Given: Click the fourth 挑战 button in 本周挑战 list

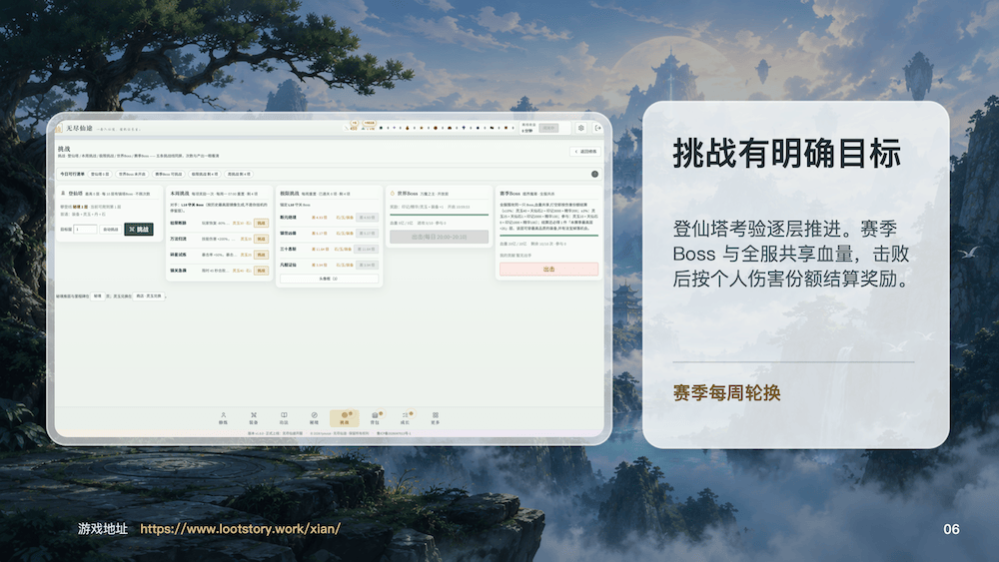Looking at the screenshot, I should point(261,271).
